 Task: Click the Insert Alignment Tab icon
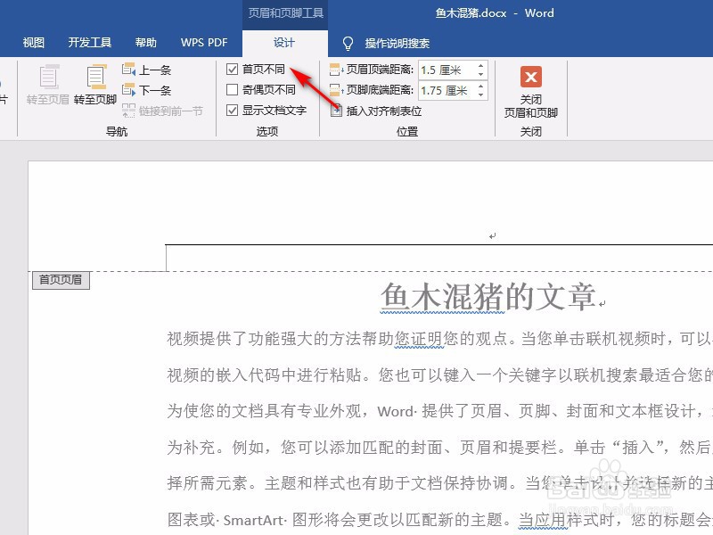pyautogui.click(x=335, y=111)
